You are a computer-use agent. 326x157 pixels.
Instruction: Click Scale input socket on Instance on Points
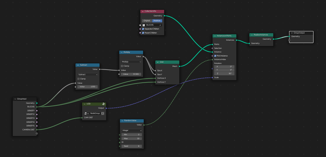tap(212, 78)
